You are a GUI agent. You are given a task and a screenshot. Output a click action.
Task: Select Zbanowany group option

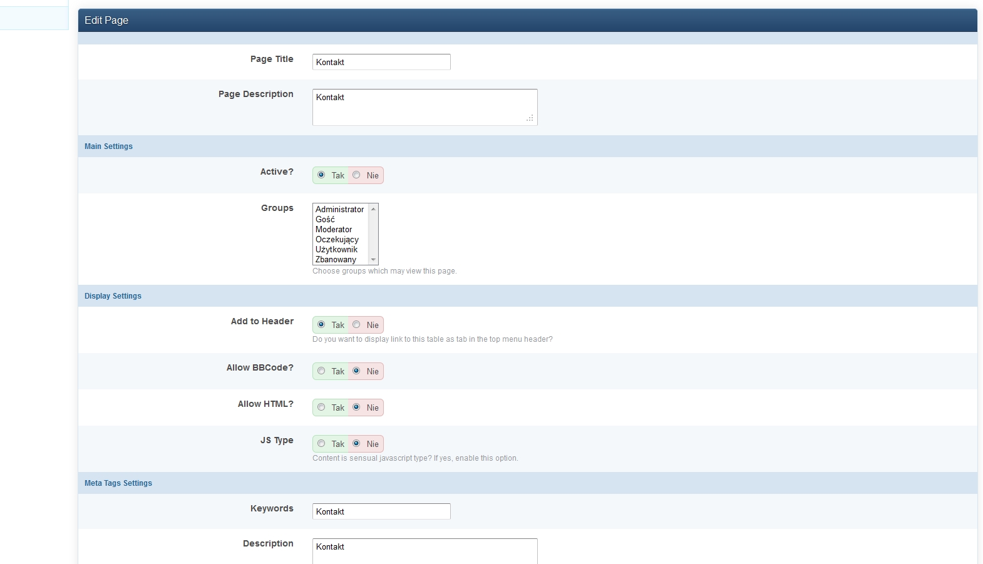336,260
